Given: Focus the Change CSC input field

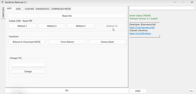Looking at the screenshot, I should (28, 65).
